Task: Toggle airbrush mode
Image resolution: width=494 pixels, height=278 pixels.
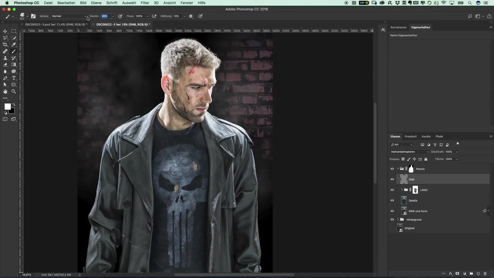Action: point(154,16)
